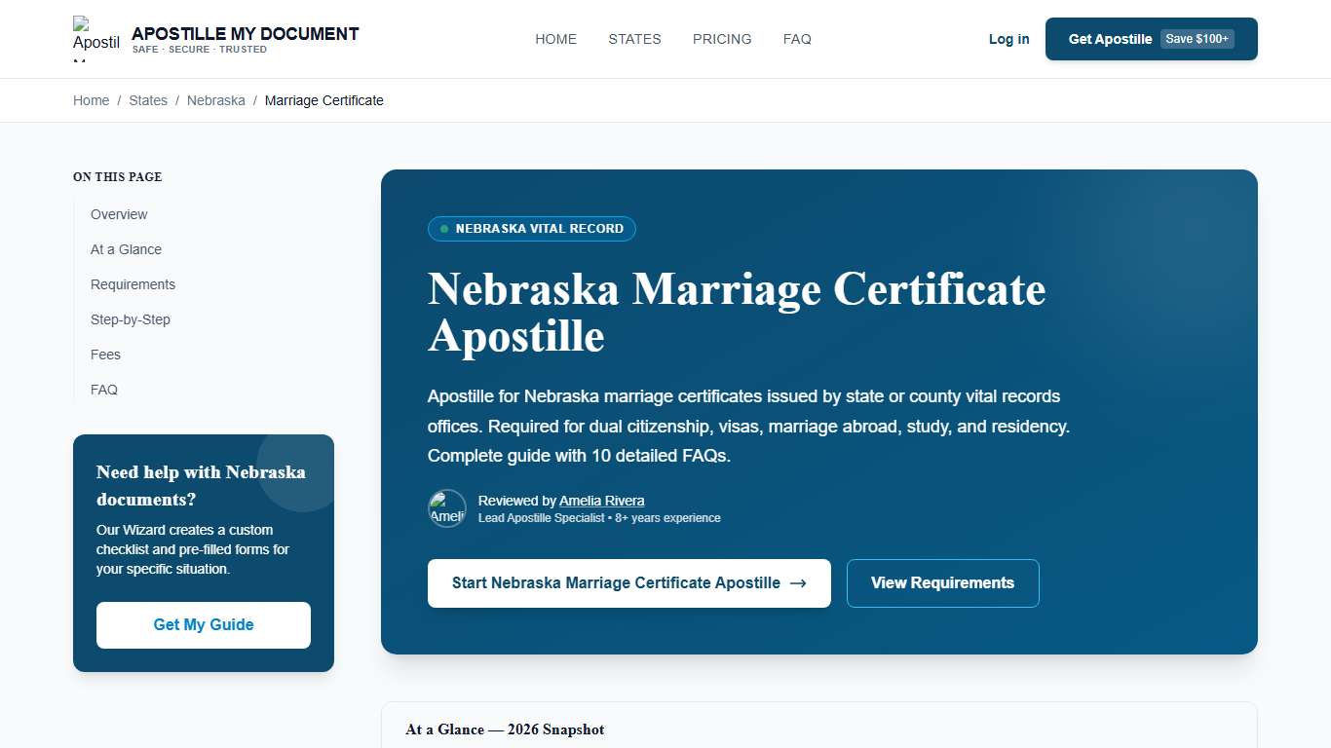The height and width of the screenshot is (748, 1331).
Task: Click the Save $100+ badge
Action: [1197, 39]
